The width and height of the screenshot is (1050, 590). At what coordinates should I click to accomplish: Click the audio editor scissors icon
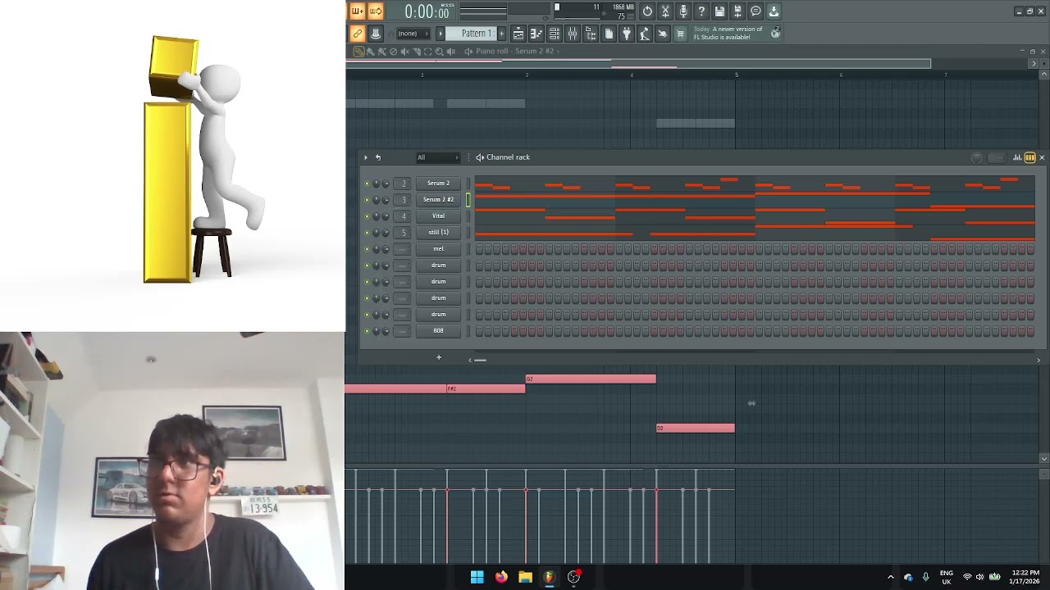(x=665, y=11)
